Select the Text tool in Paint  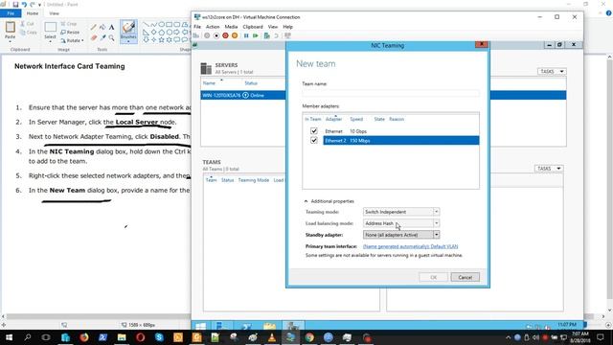coord(111,28)
